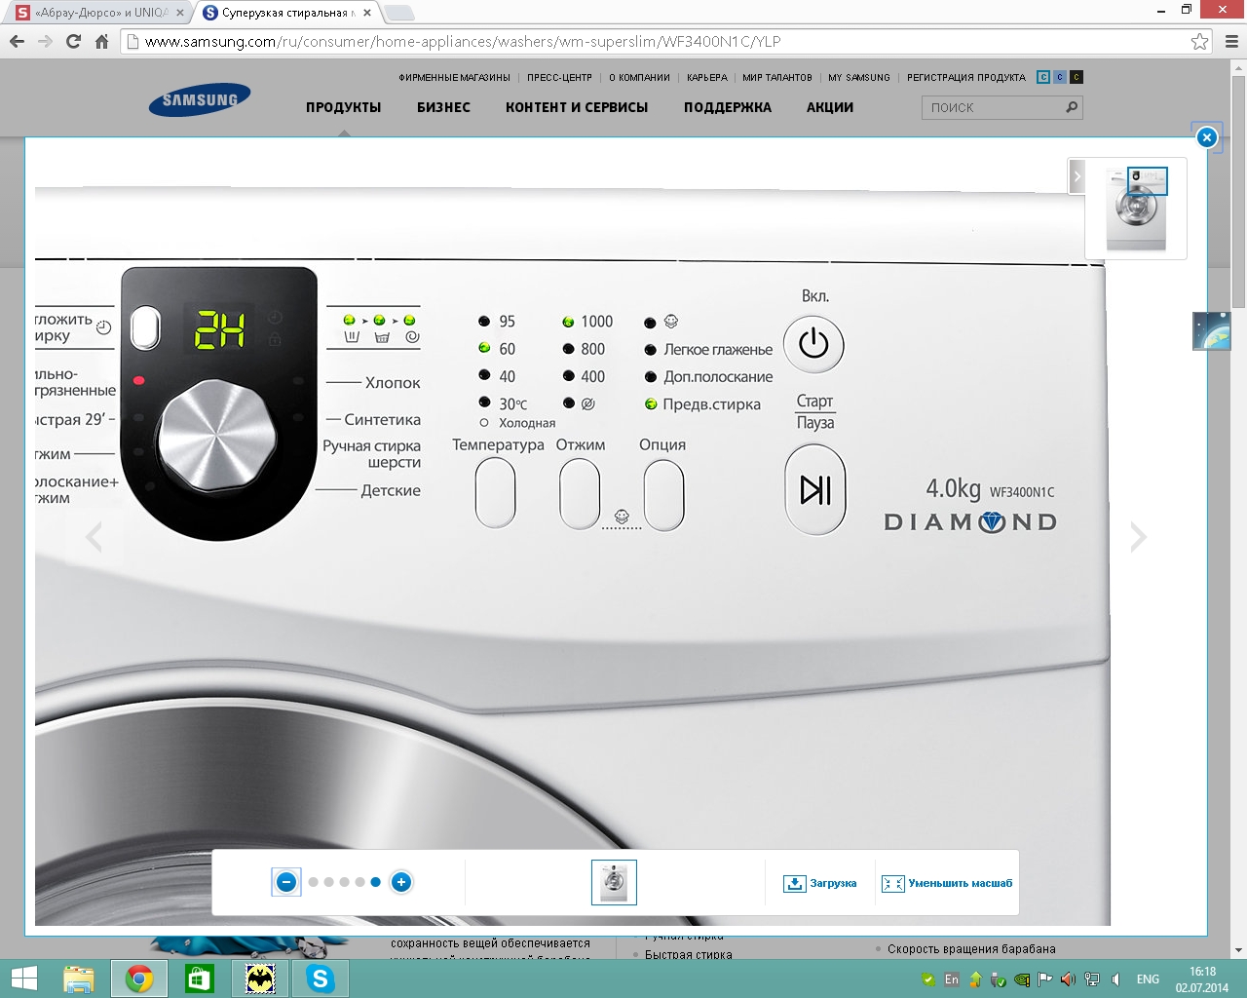Open the Chrome hamburger menu
Screen dimensions: 1247x998
(1231, 42)
